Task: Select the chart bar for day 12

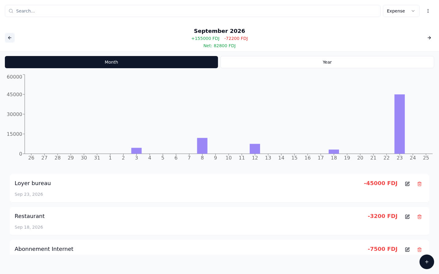Action: (x=255, y=149)
